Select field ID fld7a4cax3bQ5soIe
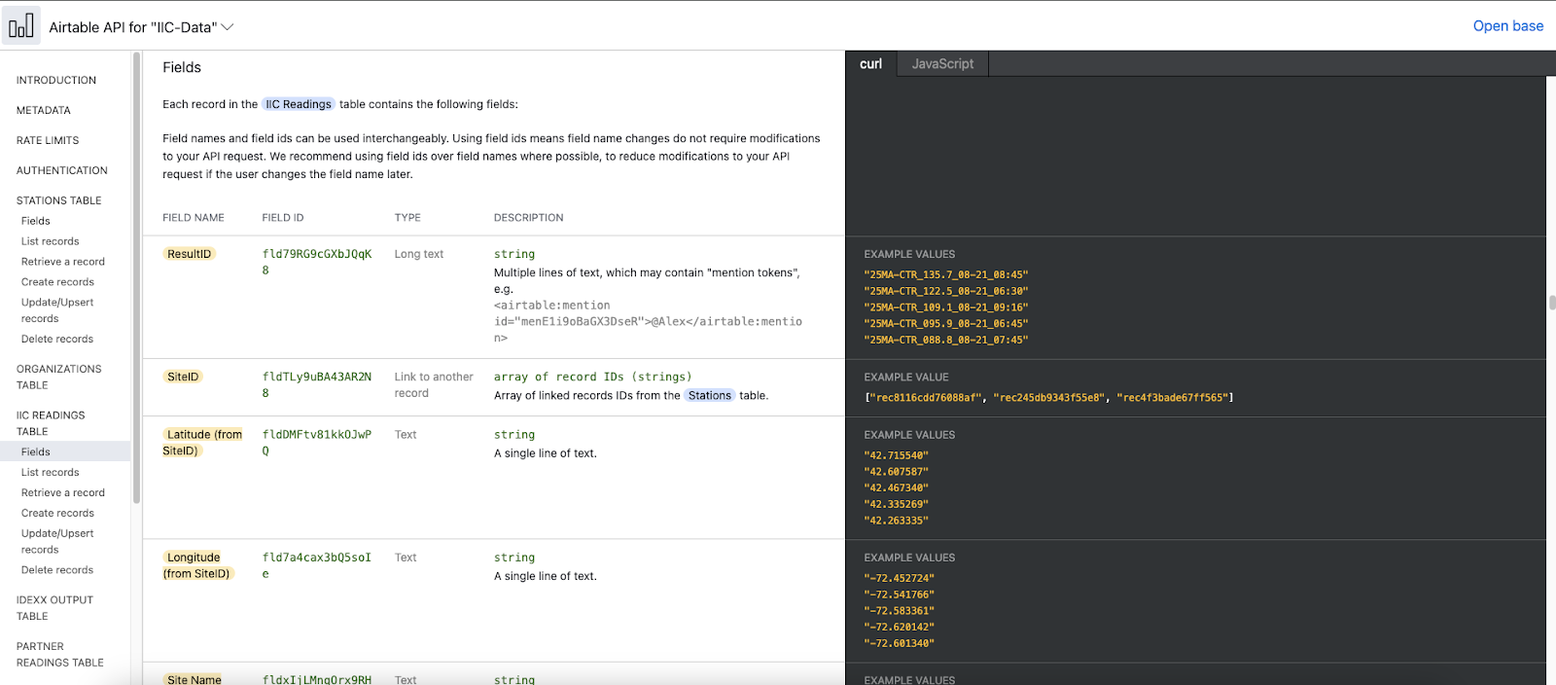This screenshot has width=1556, height=685. [x=317, y=565]
